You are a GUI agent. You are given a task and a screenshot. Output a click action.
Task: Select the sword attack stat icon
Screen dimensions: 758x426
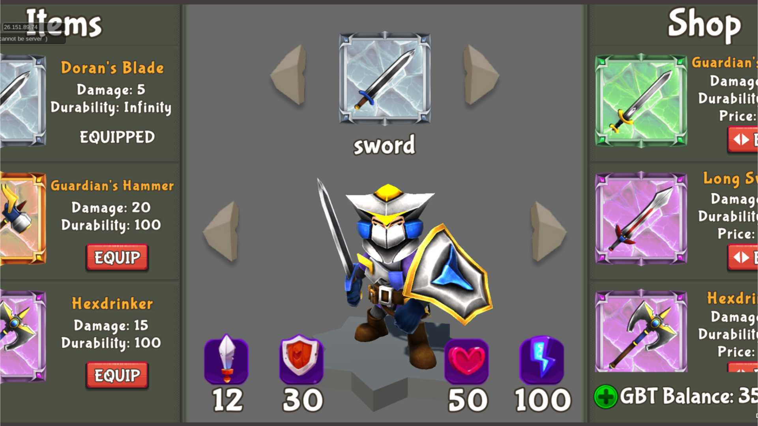[x=226, y=360]
